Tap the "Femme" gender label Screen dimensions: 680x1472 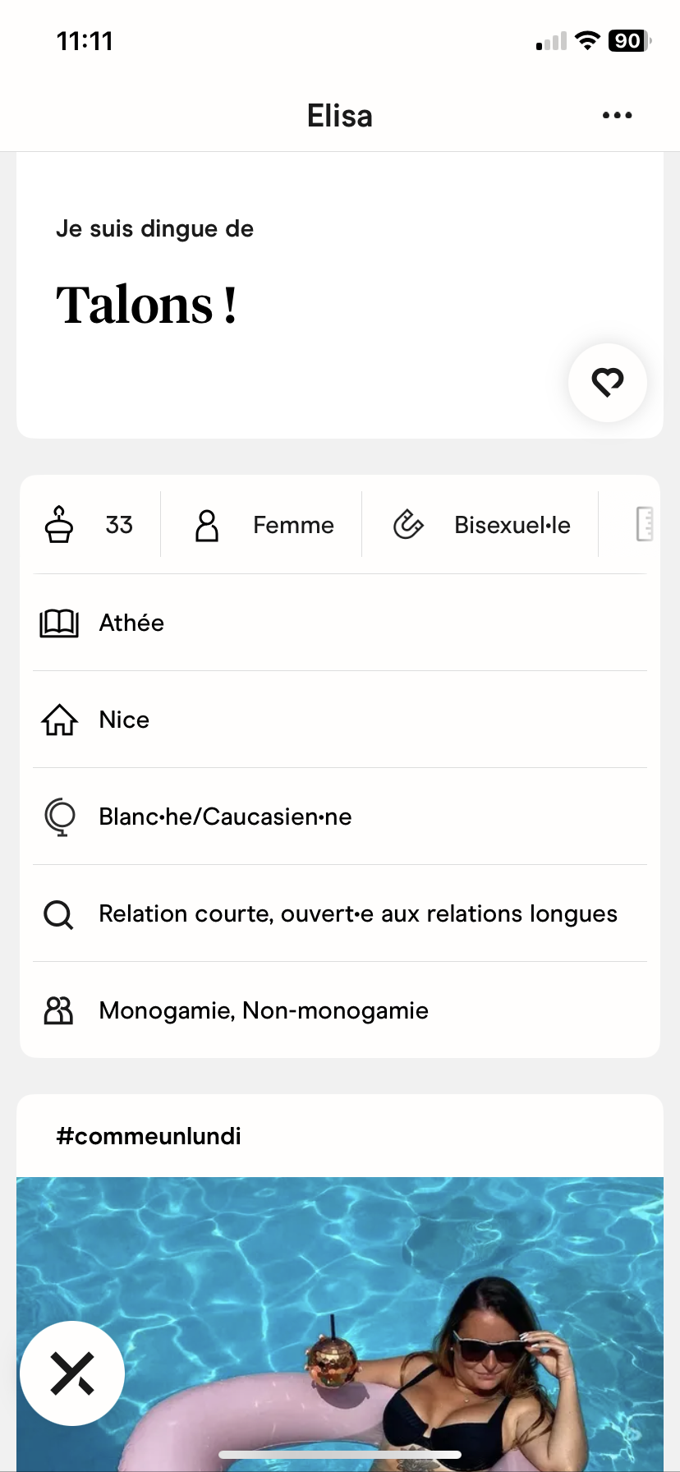(293, 525)
